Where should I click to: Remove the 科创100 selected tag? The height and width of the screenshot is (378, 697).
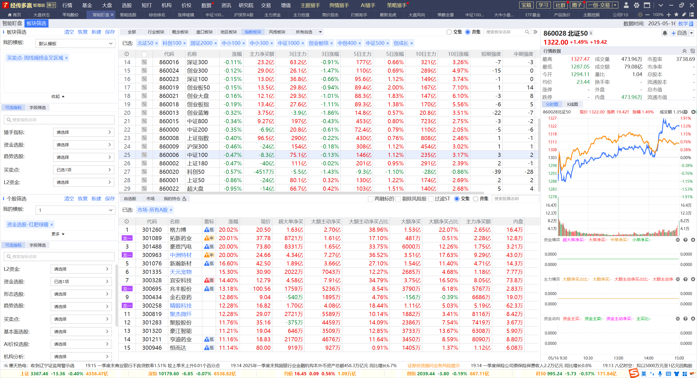[x=184, y=43]
